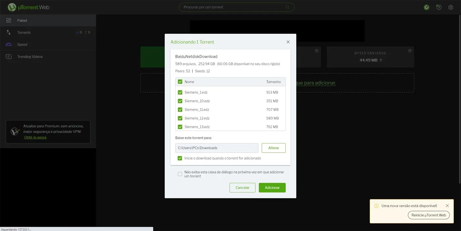Open the Speed menu item
Viewport: 461px width, 231px height.
[48, 44]
